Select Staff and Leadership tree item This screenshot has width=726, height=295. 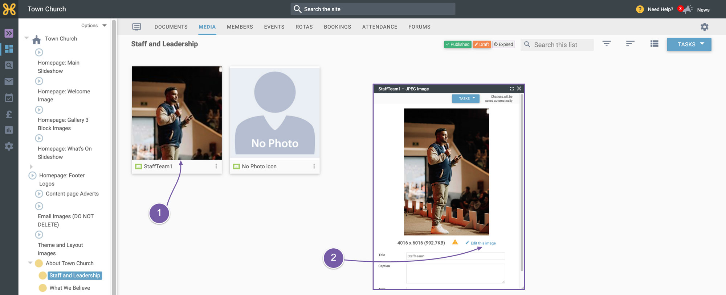tap(75, 275)
